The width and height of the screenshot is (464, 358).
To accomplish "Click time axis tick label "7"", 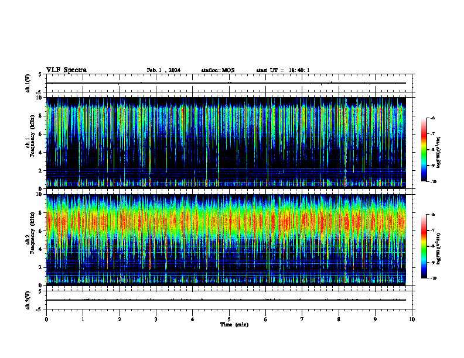I will 302,319.
